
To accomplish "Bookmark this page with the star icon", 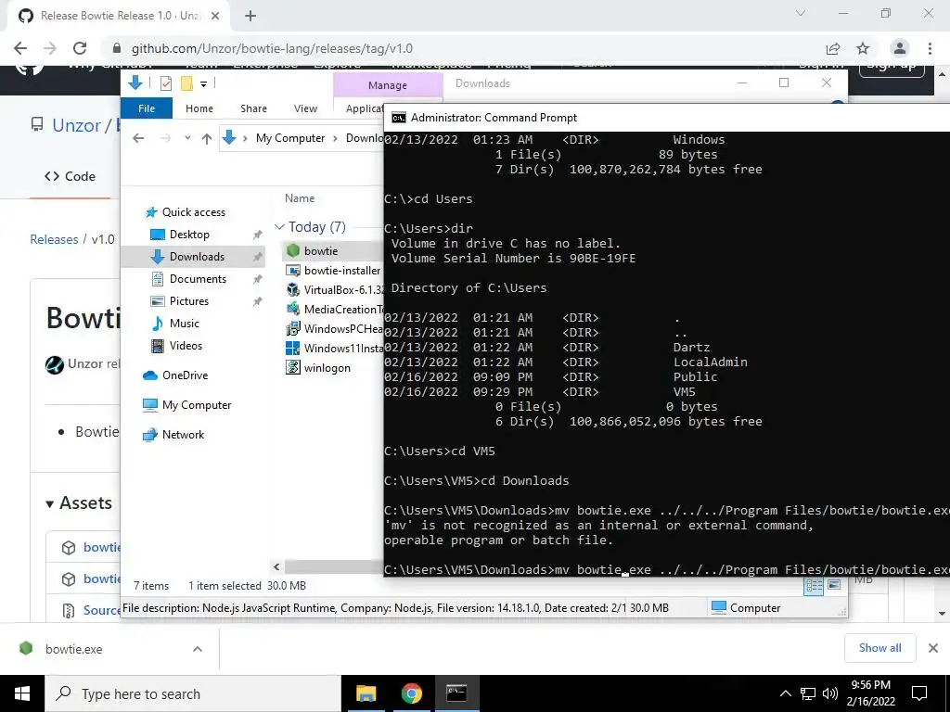I will pyautogui.click(x=863, y=48).
